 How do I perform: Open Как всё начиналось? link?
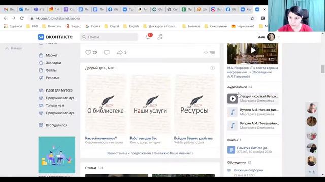(101, 138)
